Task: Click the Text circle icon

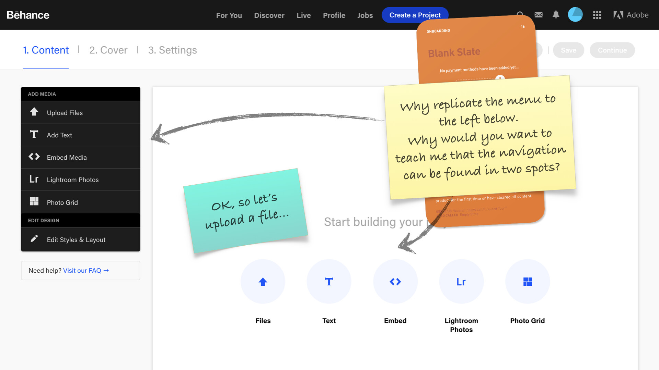Action: pos(329,282)
